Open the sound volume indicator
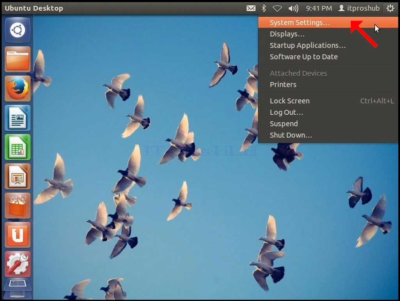The height and width of the screenshot is (301, 400). [x=293, y=9]
